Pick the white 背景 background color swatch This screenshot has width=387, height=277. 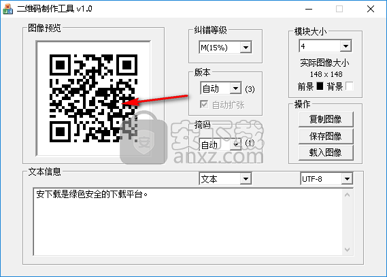click(x=349, y=86)
